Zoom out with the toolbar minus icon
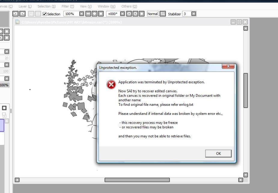Viewport: 278px width, 193px height. pyautogui.click(x=88, y=14)
